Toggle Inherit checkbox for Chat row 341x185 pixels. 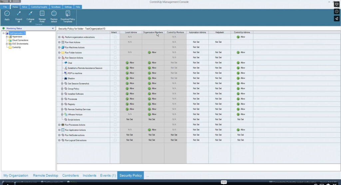[x=115, y=63]
